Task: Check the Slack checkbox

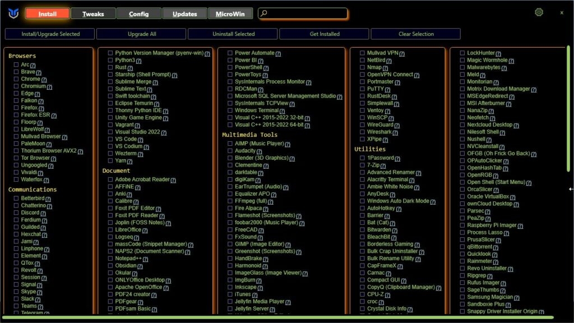Action: (x=16, y=299)
